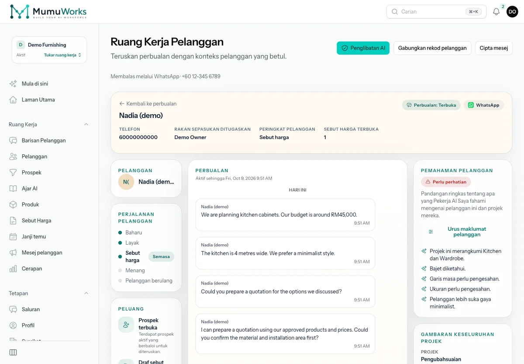Click the Nadia customer avatar
524x364 pixels.
(x=126, y=182)
